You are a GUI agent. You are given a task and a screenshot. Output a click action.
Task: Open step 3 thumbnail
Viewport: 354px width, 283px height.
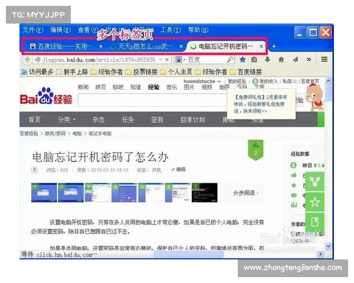(97, 193)
